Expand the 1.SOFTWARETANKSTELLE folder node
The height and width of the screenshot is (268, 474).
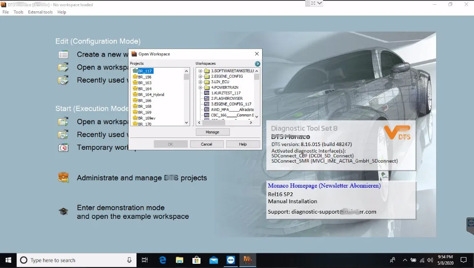pos(201,71)
